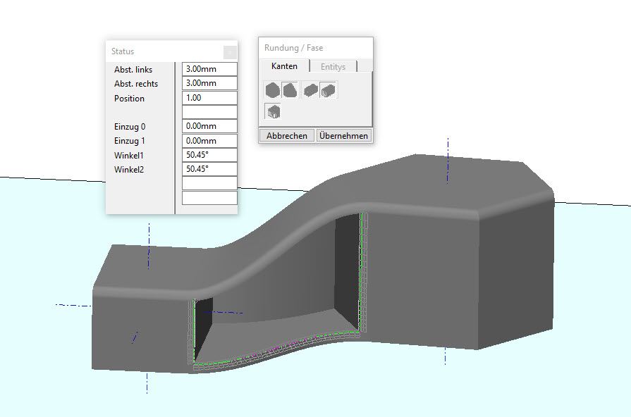The image size is (631, 417).
Task: Open the Entitys tab
Action: coord(333,67)
